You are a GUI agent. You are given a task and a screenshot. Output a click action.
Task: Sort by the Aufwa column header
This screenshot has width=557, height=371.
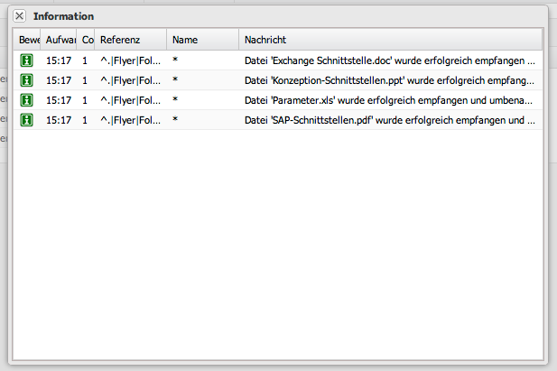(60, 40)
